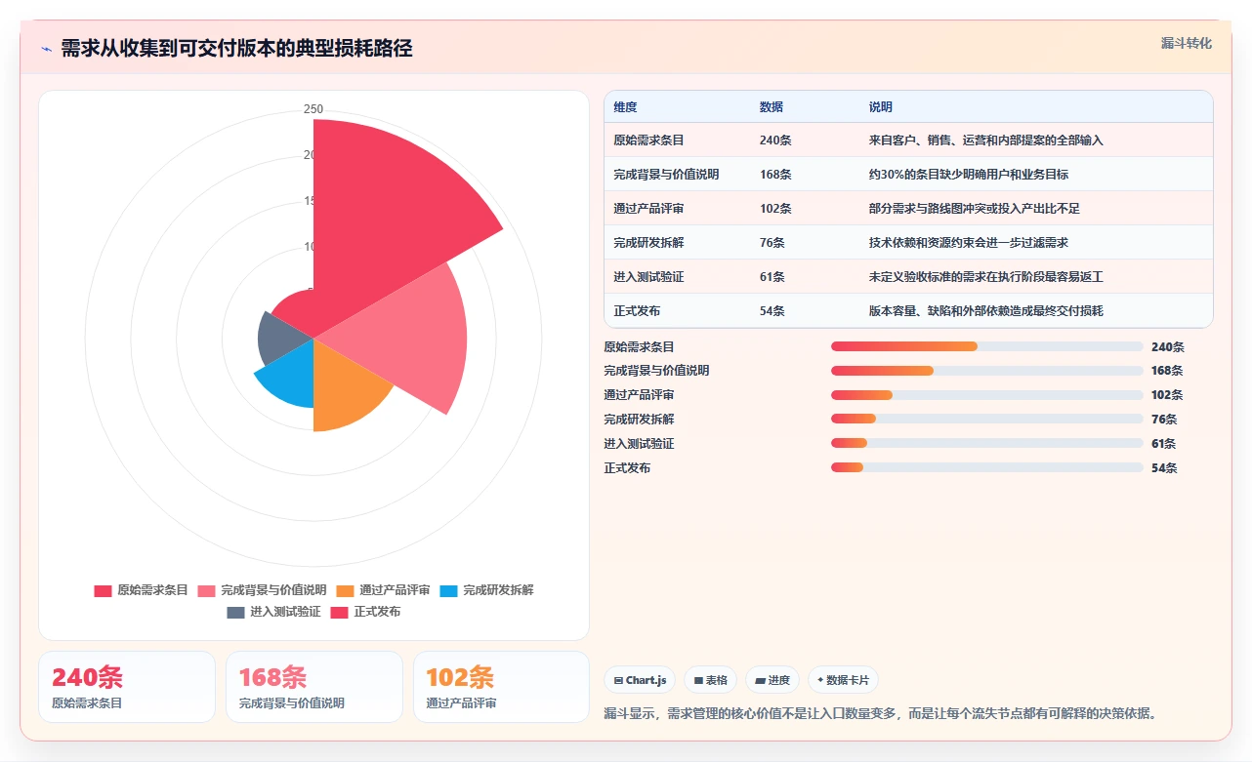Click the table row label 完成研发拆解

[648, 243]
